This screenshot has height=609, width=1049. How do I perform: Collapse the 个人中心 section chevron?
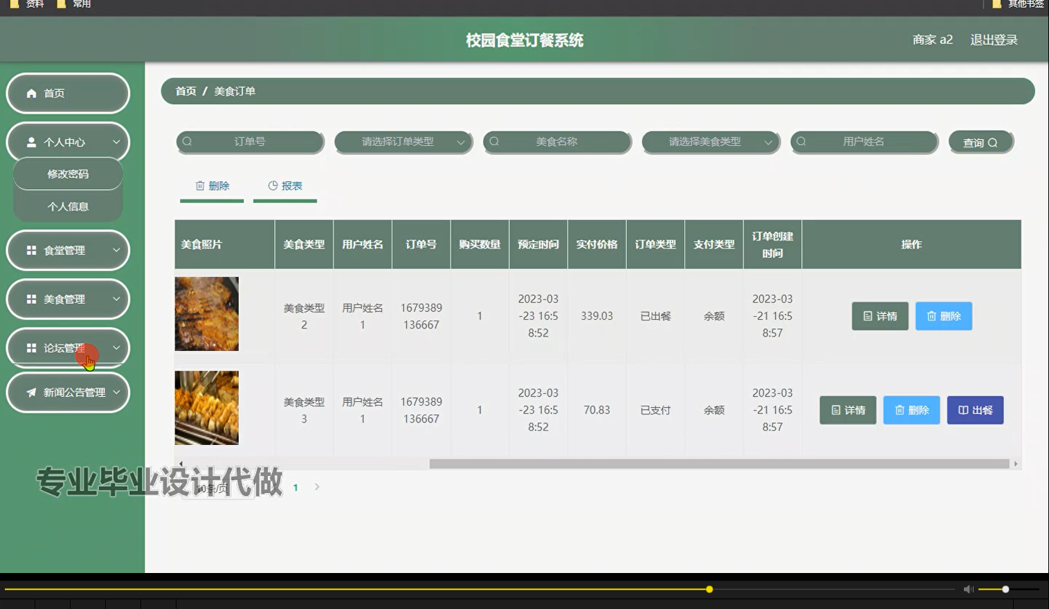pyautogui.click(x=116, y=141)
